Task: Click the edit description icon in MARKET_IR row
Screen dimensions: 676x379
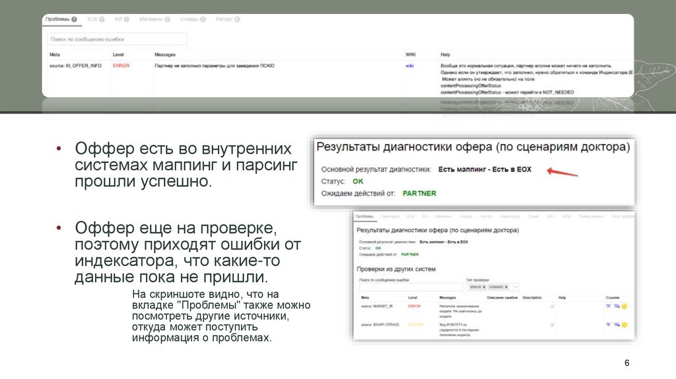Action: tap(553, 306)
